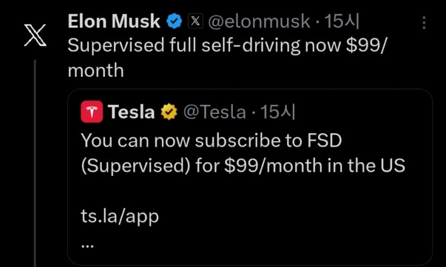Open the X logo profile avatar
Viewport: 446px width, 267px height.
[35, 36]
